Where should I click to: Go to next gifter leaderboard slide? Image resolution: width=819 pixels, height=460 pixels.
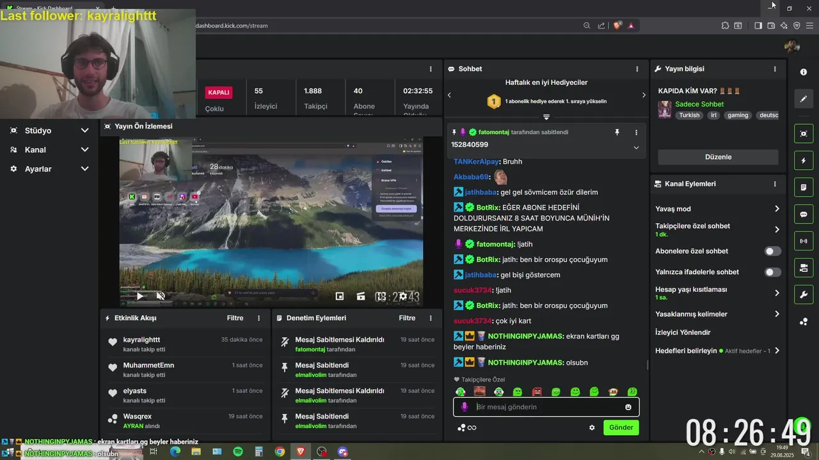(x=644, y=95)
